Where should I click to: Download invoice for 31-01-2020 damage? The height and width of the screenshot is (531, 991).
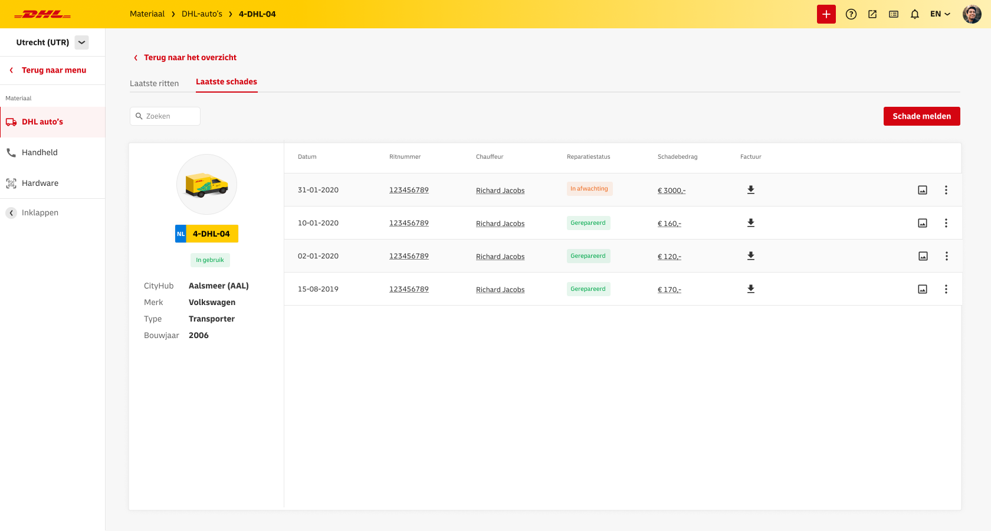click(x=751, y=190)
